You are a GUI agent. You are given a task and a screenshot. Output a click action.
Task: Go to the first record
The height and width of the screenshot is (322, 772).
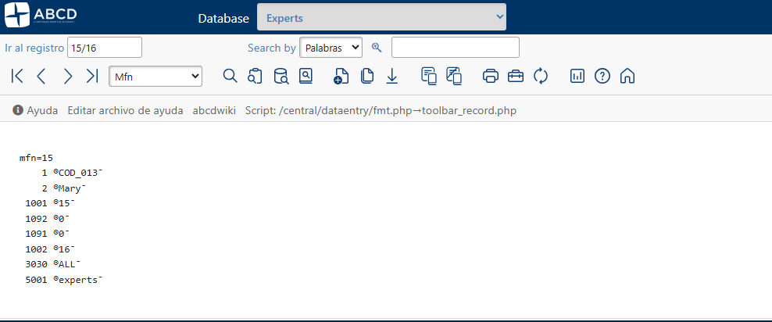(x=17, y=76)
